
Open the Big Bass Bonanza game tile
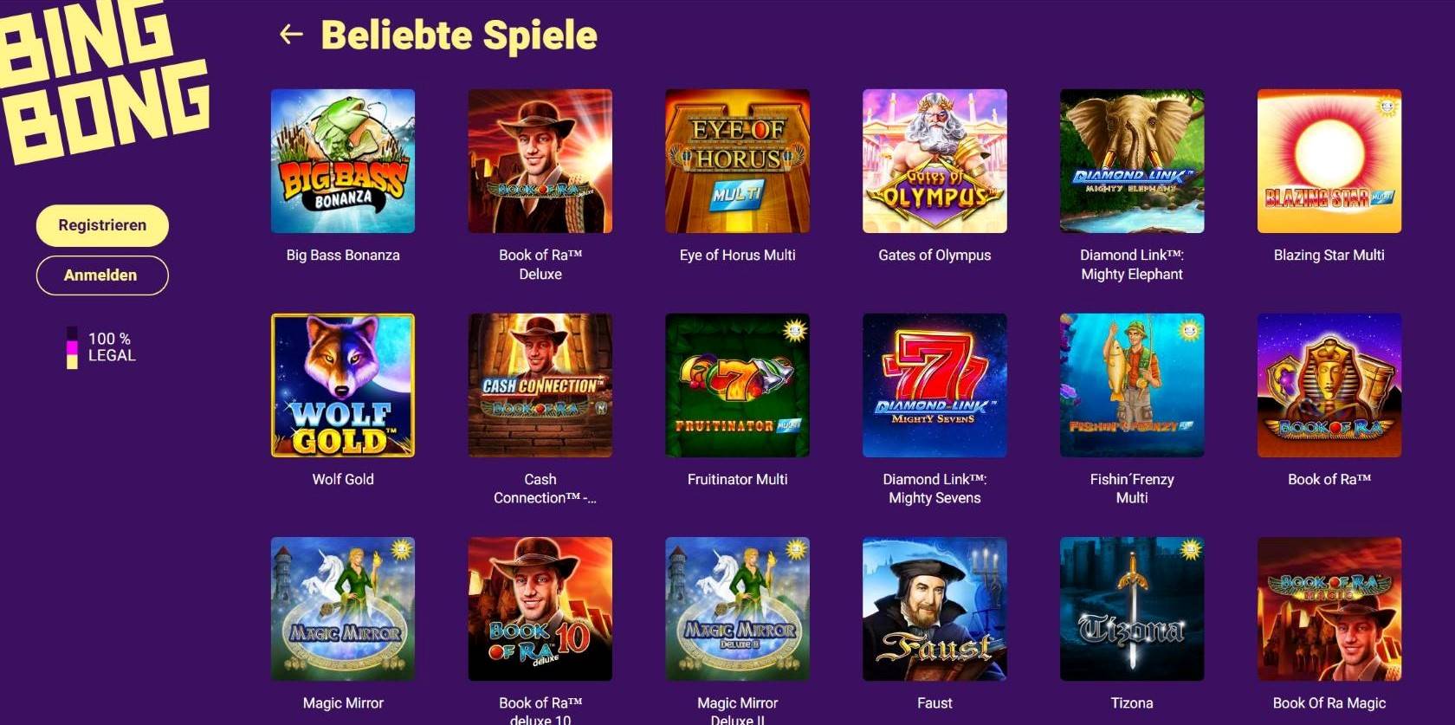[343, 161]
